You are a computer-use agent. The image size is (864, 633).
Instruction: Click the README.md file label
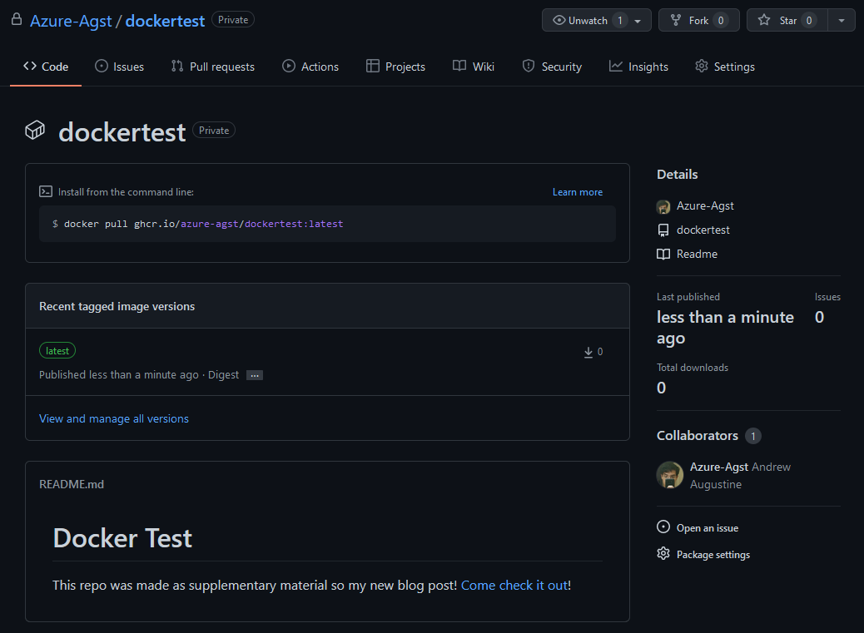pos(72,484)
